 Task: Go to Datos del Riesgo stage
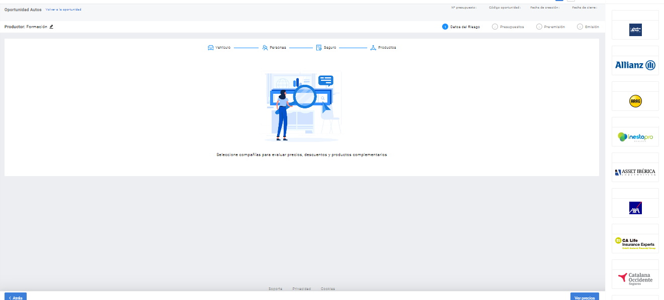click(465, 27)
